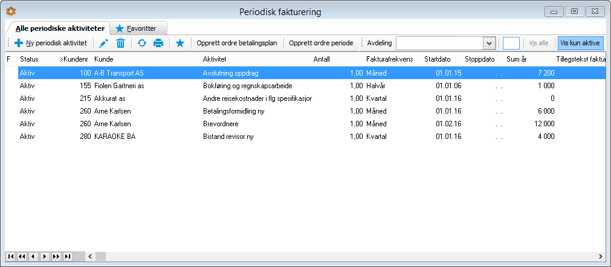The image size is (611, 267).
Task: Jump forward a page with double-right arrow
Action: click(56, 256)
